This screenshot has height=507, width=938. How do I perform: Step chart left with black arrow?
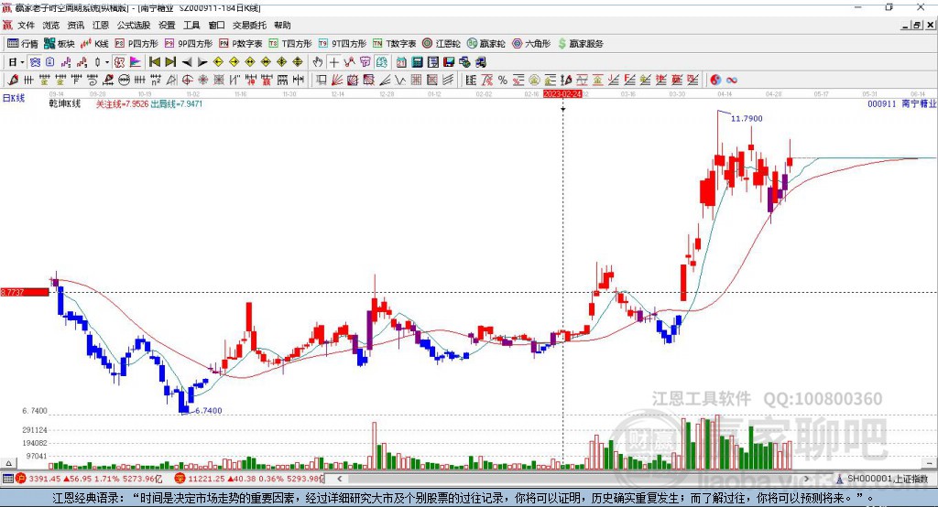tap(187, 62)
